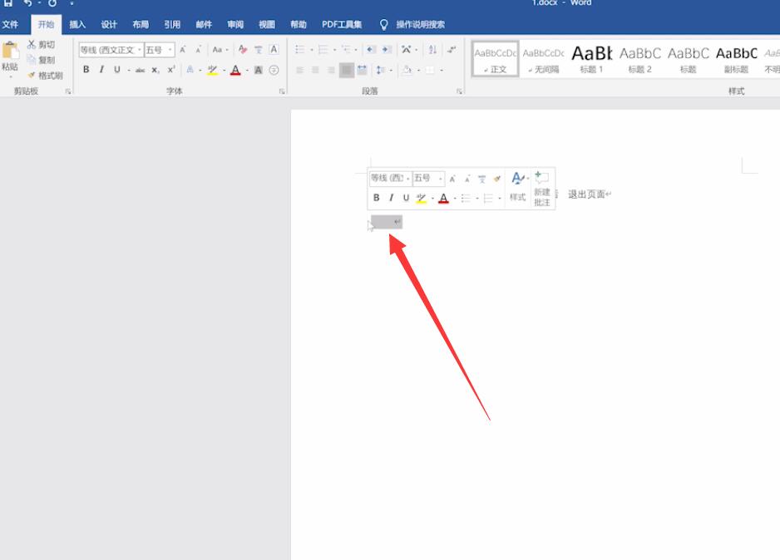Open mini toolbar font name dropdown
Viewport: 780px width, 560px height.
tap(408, 178)
